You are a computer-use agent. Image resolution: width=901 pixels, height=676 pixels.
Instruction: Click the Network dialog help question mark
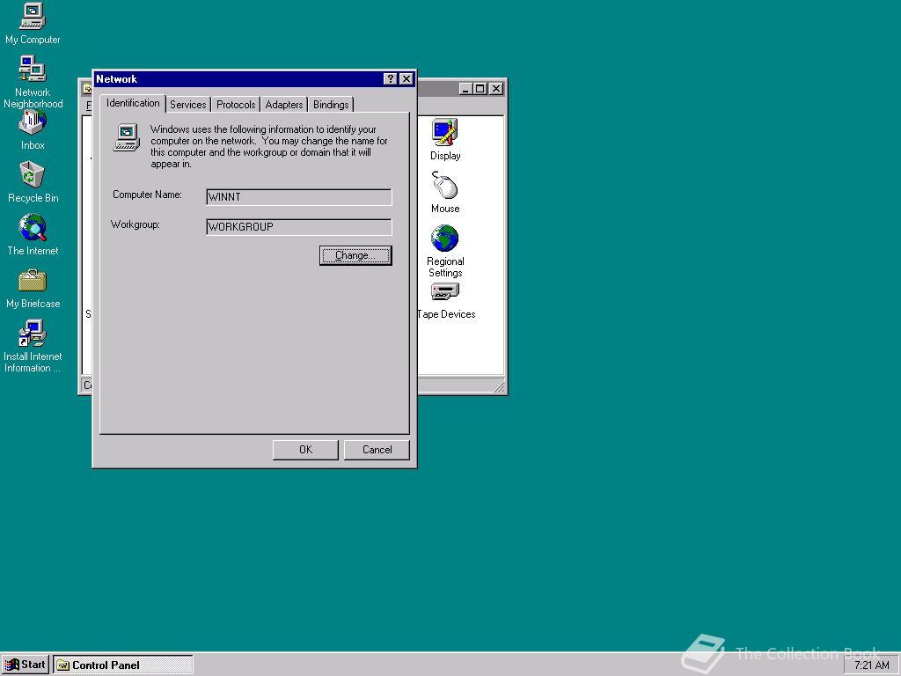click(390, 78)
